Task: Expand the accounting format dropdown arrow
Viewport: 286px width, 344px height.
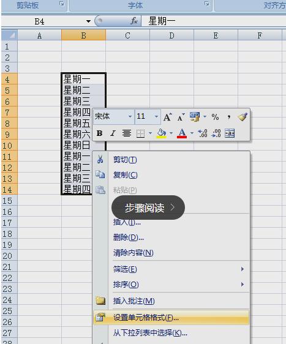Action: click(x=205, y=116)
